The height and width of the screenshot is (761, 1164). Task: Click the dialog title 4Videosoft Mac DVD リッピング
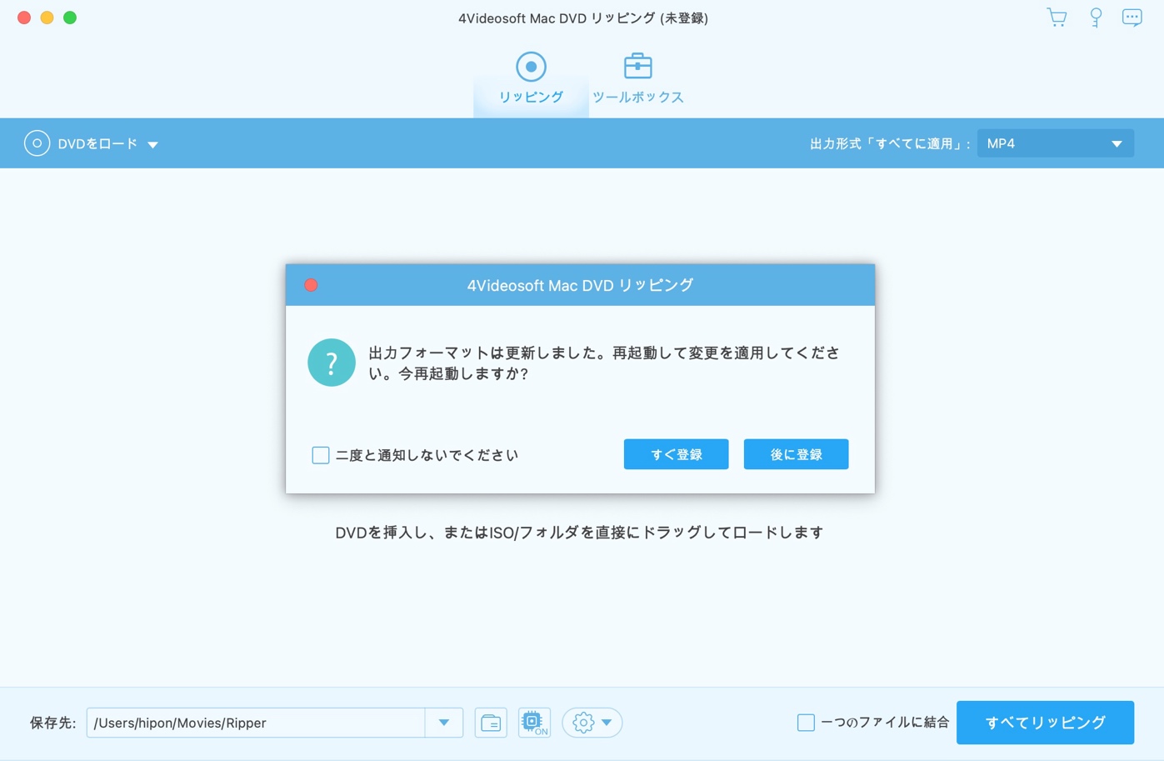580,285
